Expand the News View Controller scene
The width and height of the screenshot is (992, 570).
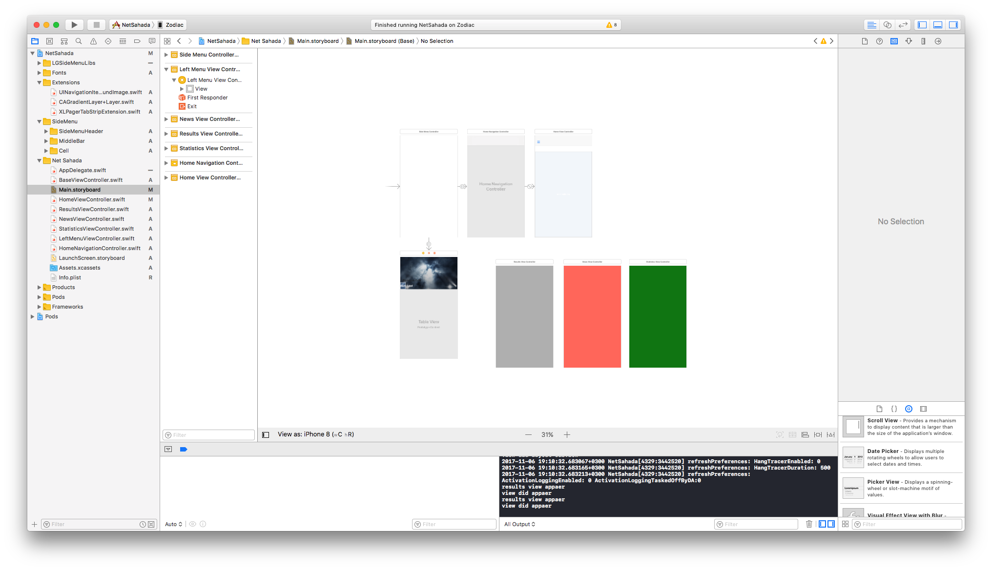click(166, 119)
